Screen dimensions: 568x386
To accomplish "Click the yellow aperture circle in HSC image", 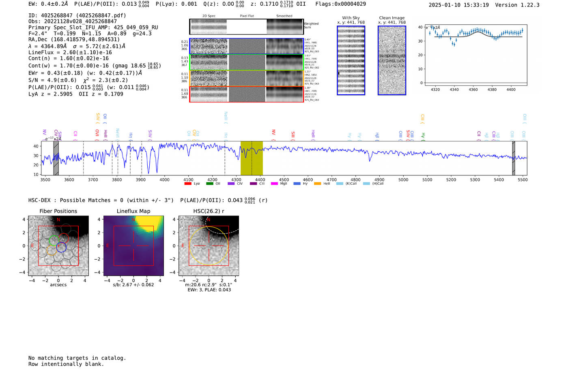I will click(209, 246).
